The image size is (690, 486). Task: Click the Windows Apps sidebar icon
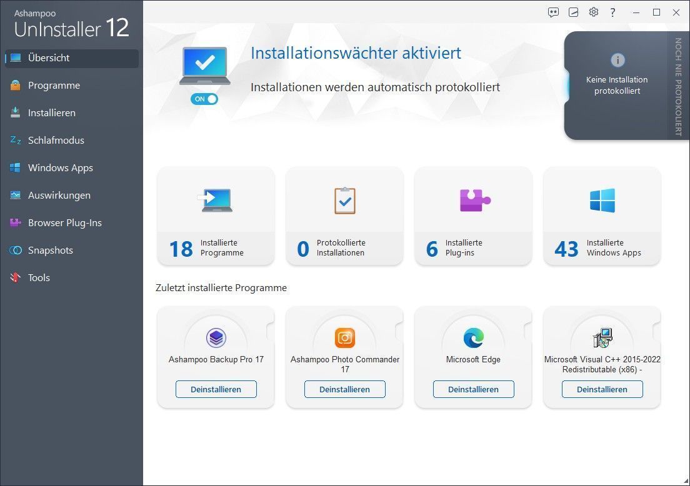(16, 168)
